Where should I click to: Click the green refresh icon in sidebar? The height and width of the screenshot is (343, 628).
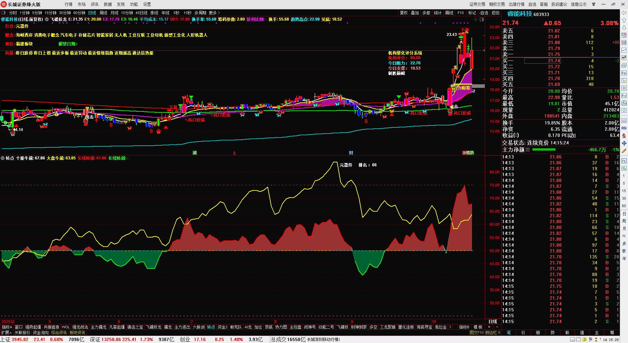(624, 168)
